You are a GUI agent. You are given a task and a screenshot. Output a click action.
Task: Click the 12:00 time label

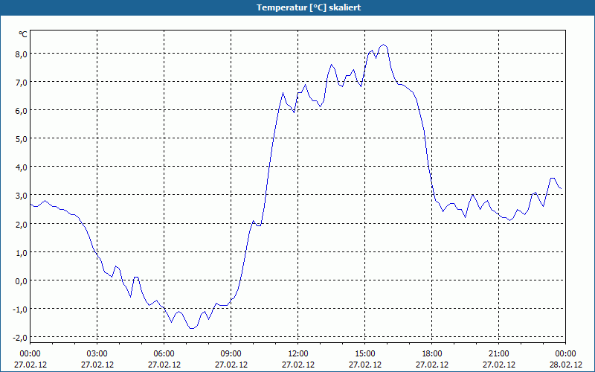tap(298, 354)
